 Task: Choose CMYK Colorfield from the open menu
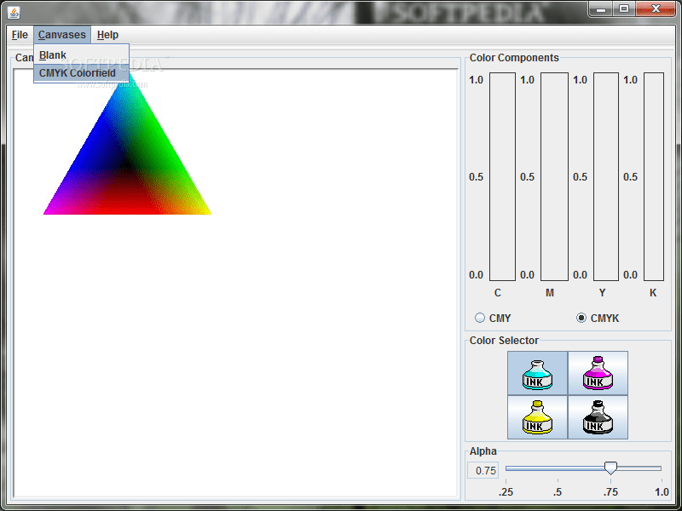[x=78, y=72]
